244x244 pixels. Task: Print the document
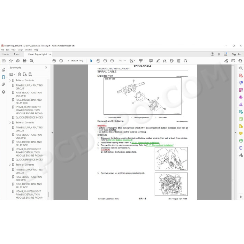click(x=25, y=61)
